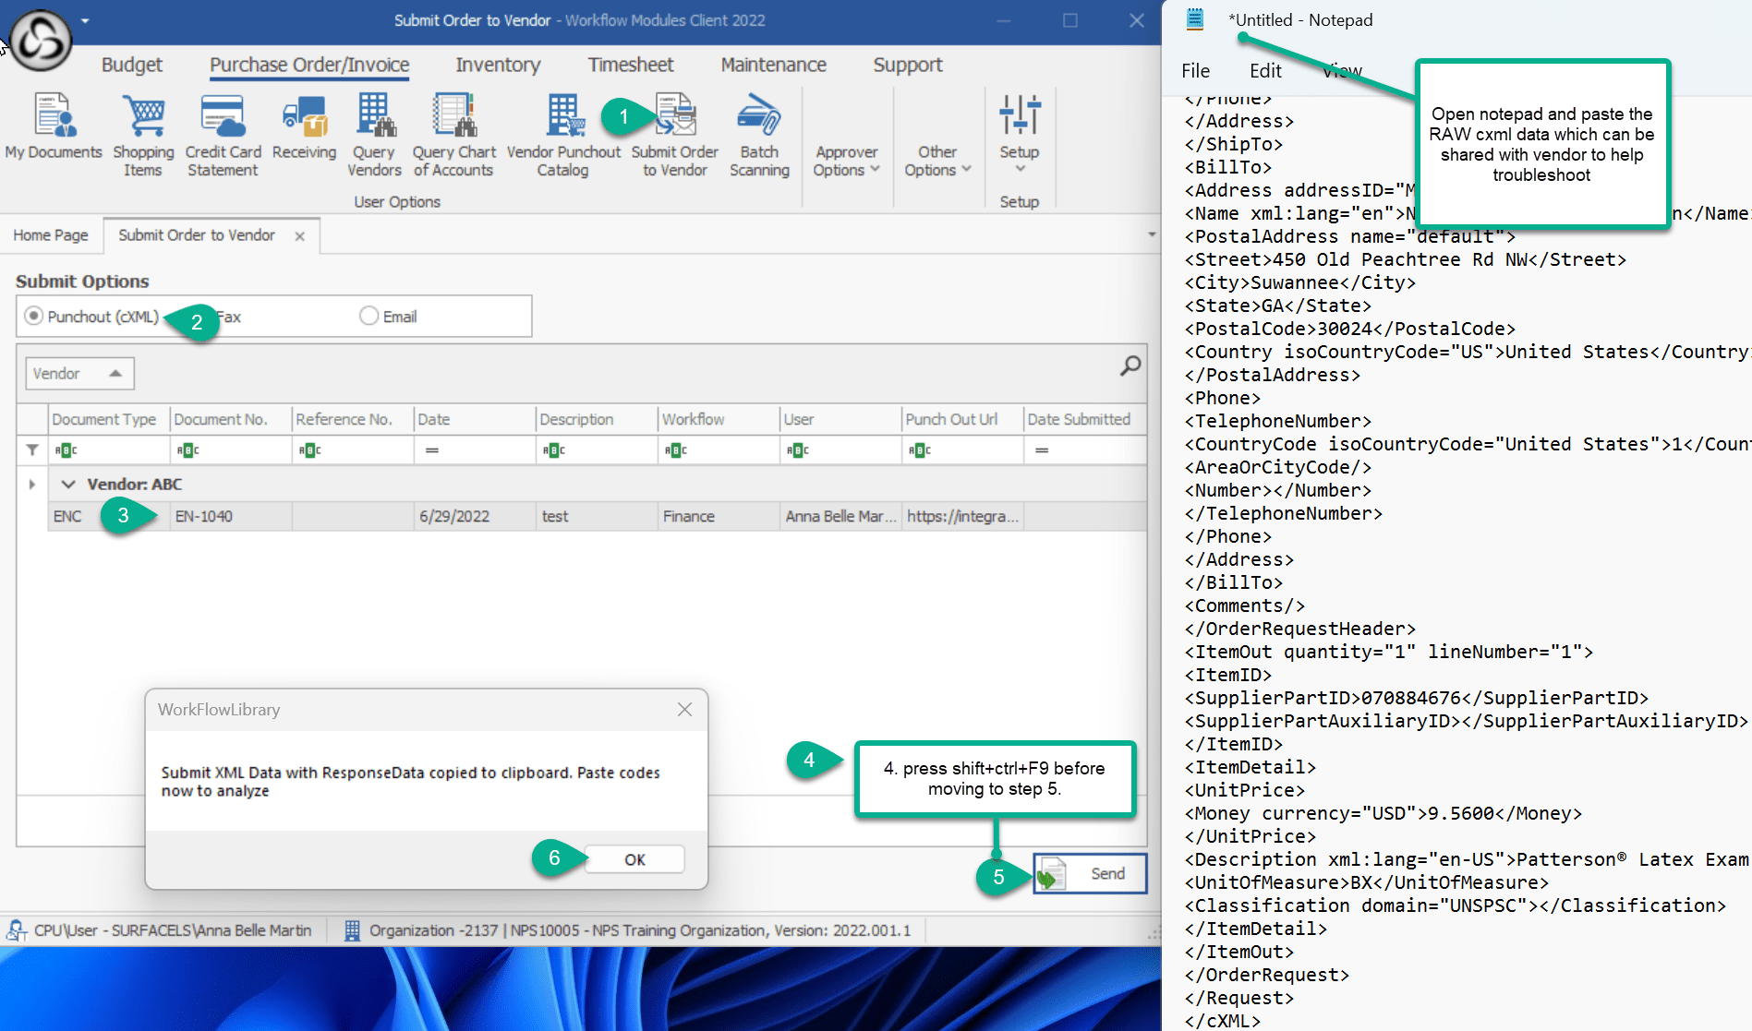
Task: Click the Document No. filter field
Action: [231, 450]
